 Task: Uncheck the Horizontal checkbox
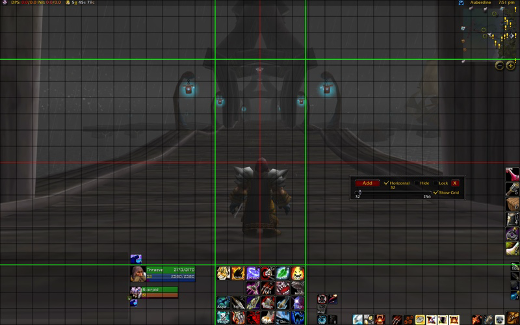pos(386,183)
